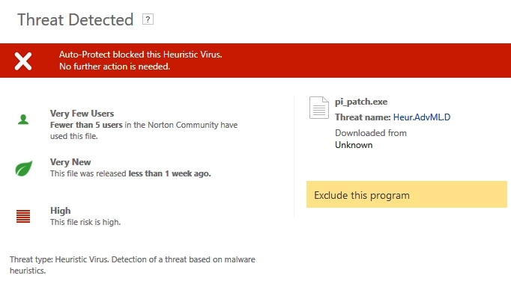This screenshot has height=284, width=511.
Task: Click the pi_patch.exe file name
Action: [361, 102]
